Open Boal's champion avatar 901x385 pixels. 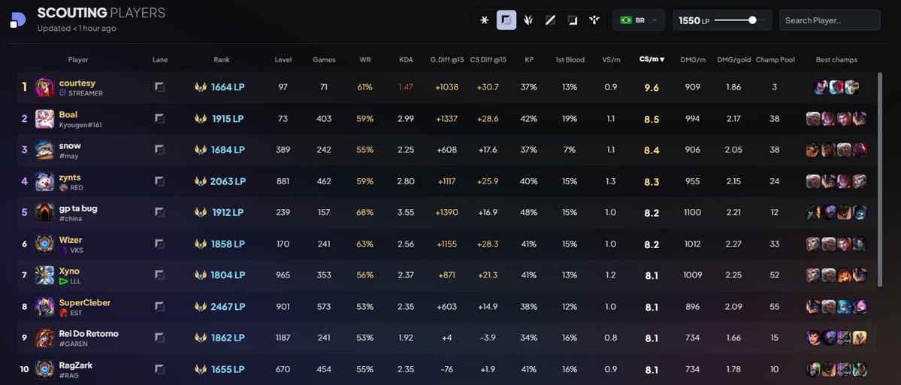tap(45, 119)
